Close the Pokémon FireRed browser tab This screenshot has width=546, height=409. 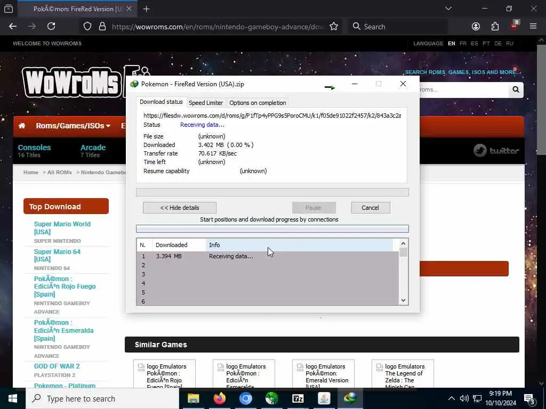click(x=129, y=9)
